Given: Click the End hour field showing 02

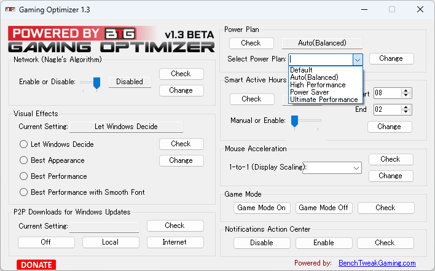Looking at the screenshot, I should (x=387, y=109).
